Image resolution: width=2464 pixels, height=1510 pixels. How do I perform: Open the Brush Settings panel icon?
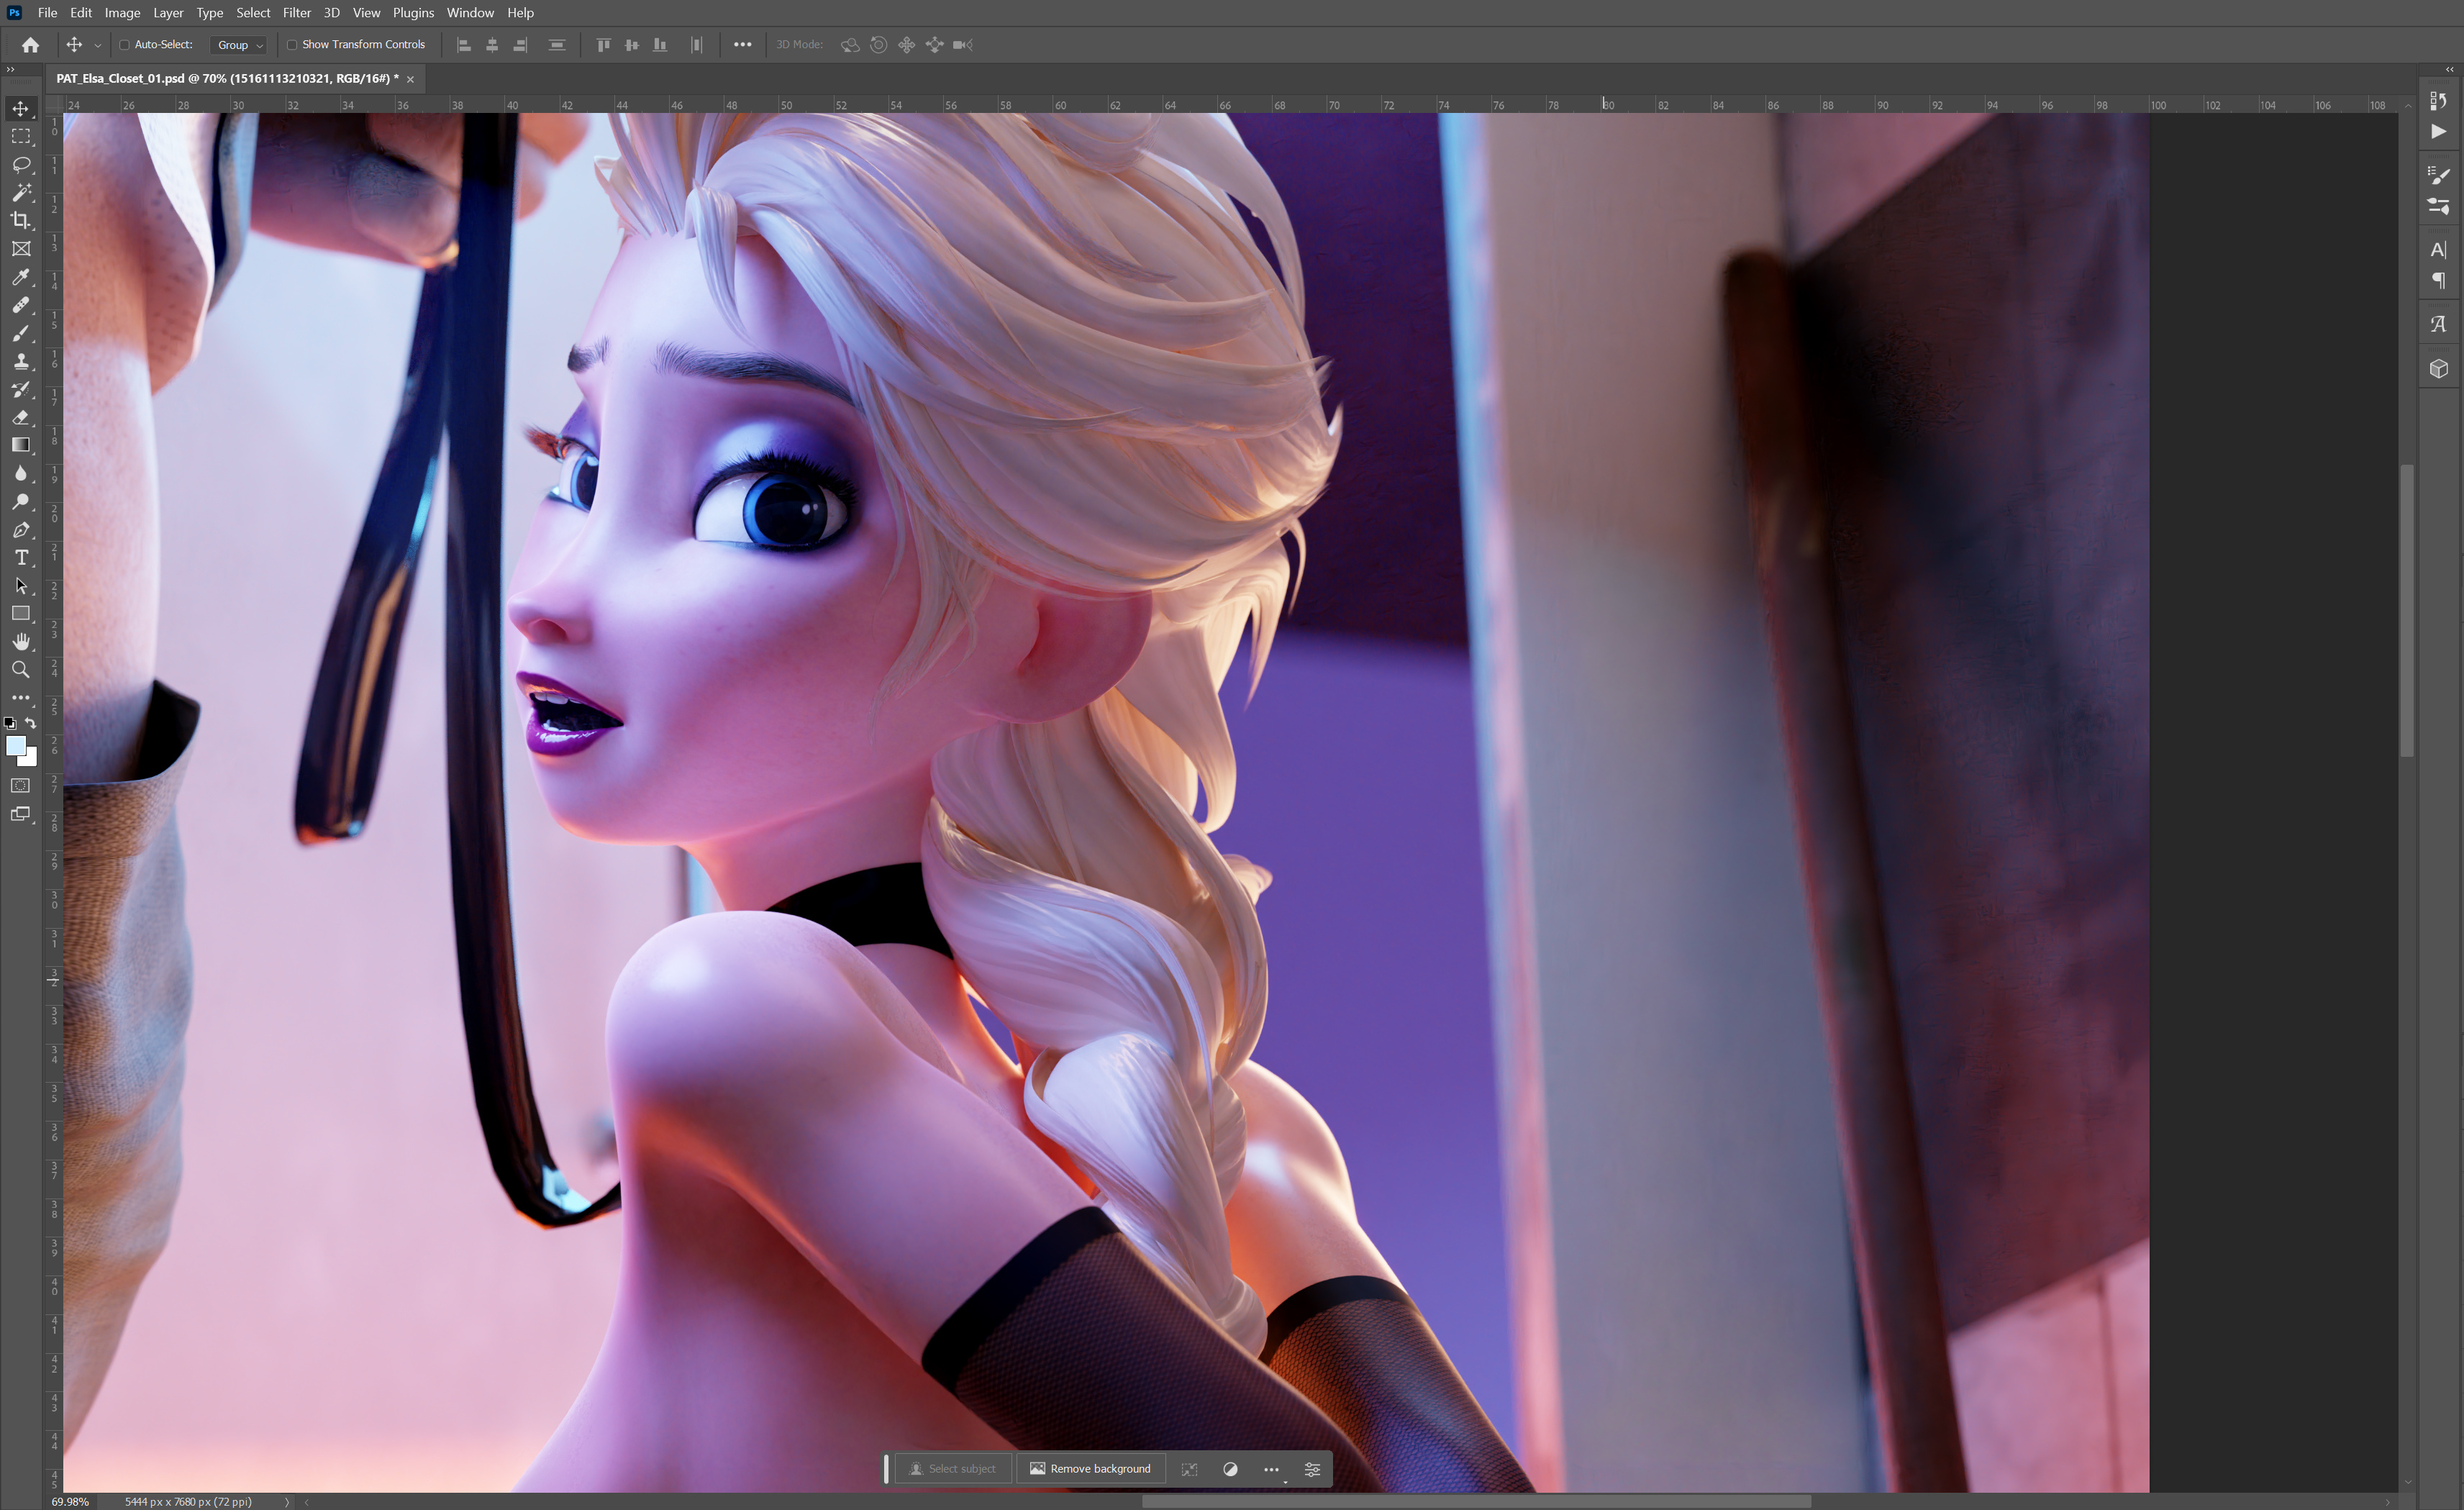point(2439,206)
